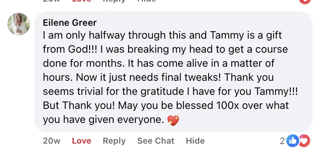Hide Eilene Greer's comment

(195, 141)
